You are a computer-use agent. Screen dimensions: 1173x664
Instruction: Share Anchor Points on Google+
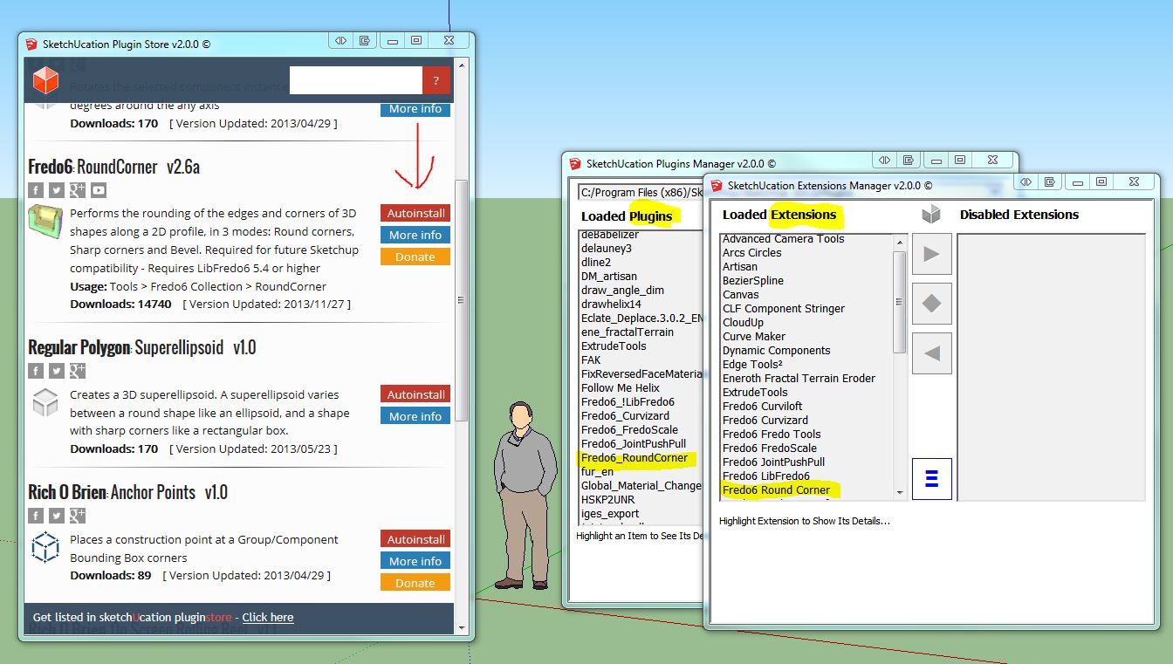point(78,516)
